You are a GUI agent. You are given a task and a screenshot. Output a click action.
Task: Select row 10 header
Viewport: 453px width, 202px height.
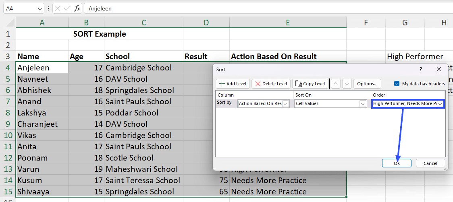click(x=8, y=135)
